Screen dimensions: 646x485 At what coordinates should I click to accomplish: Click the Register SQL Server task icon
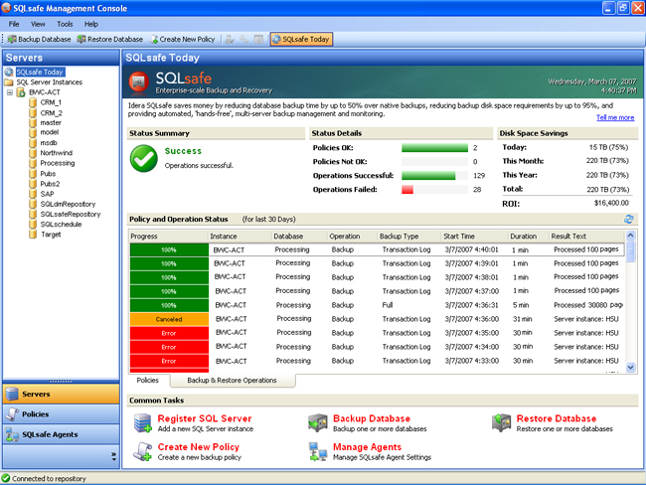(x=142, y=423)
